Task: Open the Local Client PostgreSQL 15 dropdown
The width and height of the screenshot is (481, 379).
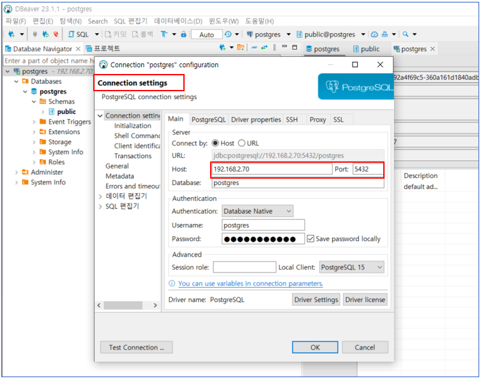Action: pyautogui.click(x=351, y=267)
